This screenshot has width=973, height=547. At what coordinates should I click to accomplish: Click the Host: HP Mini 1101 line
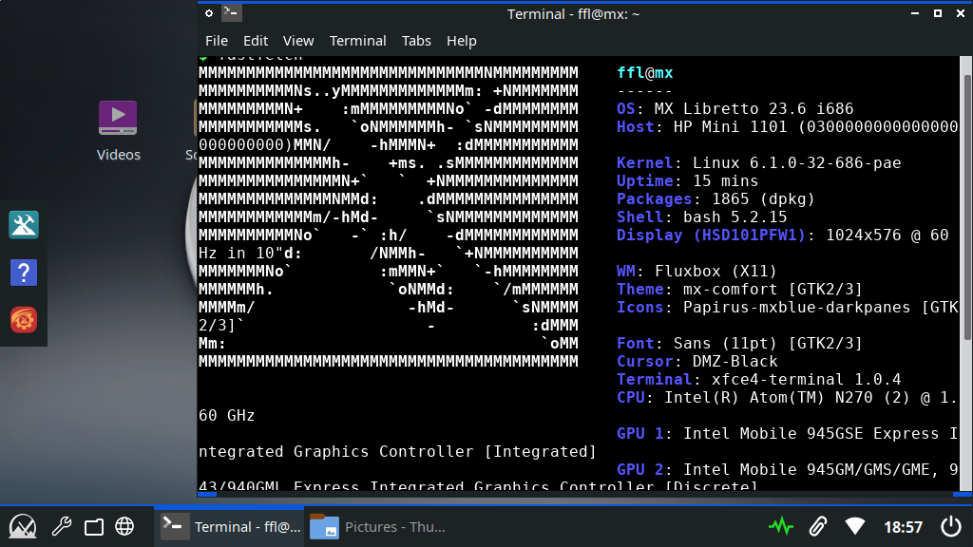pyautogui.click(x=787, y=126)
